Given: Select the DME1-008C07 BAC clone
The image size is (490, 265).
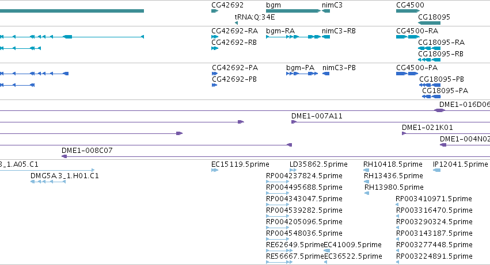Looking at the screenshot, I should (x=276, y=156).
